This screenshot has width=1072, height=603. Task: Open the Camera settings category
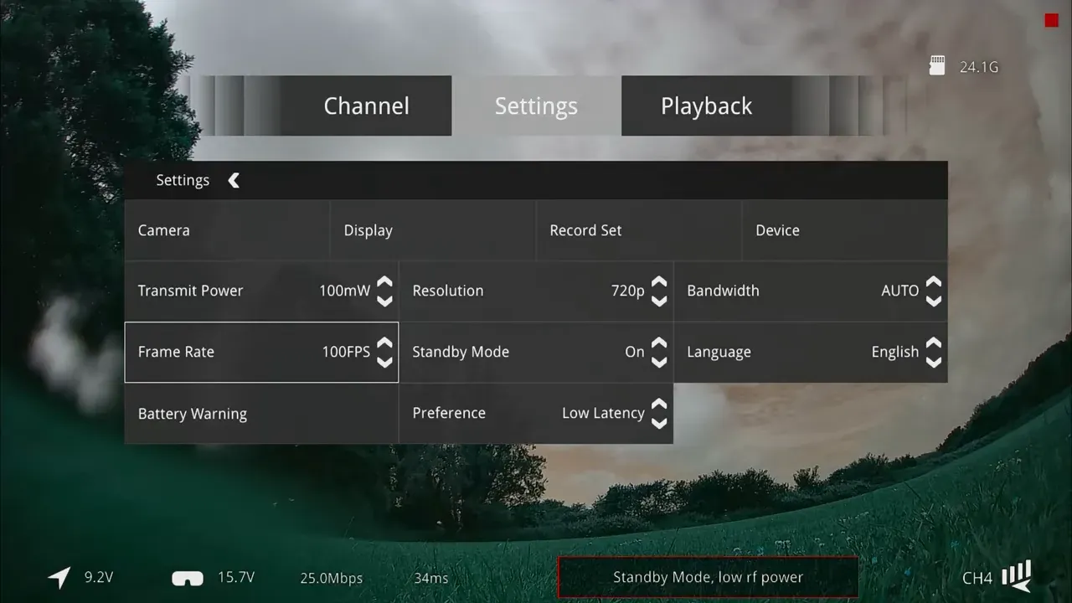tap(227, 230)
